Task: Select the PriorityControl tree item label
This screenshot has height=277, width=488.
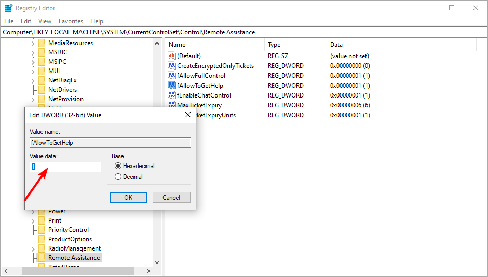Action: [x=69, y=230]
